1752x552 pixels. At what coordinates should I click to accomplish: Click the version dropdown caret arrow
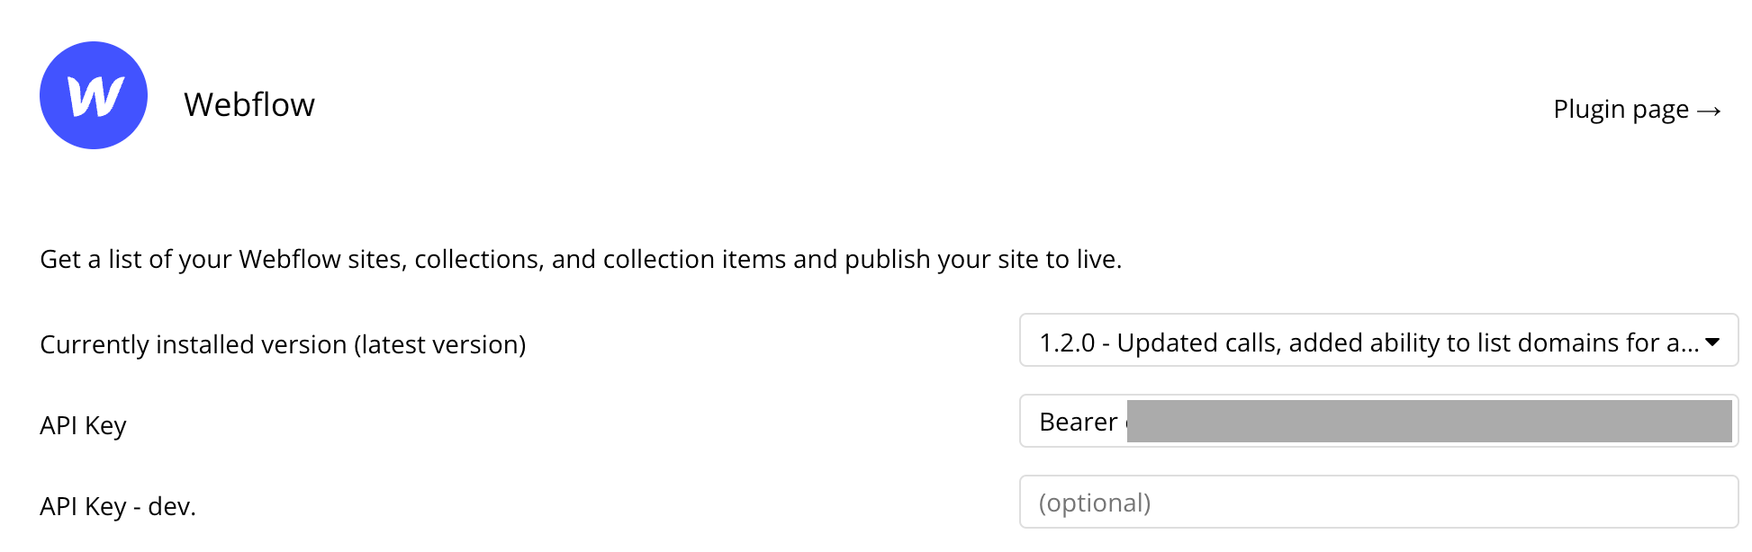click(x=1712, y=342)
